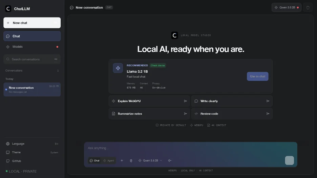
Task: Click the Local Model Studio logo
Action: [174, 35]
